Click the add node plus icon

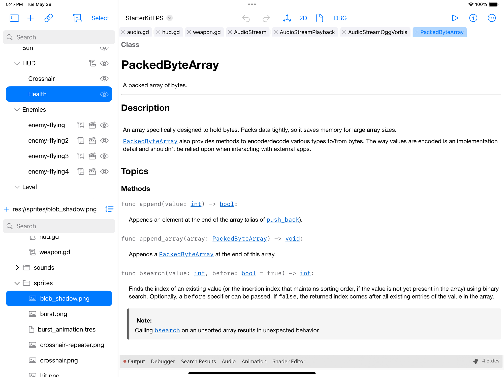point(30,18)
